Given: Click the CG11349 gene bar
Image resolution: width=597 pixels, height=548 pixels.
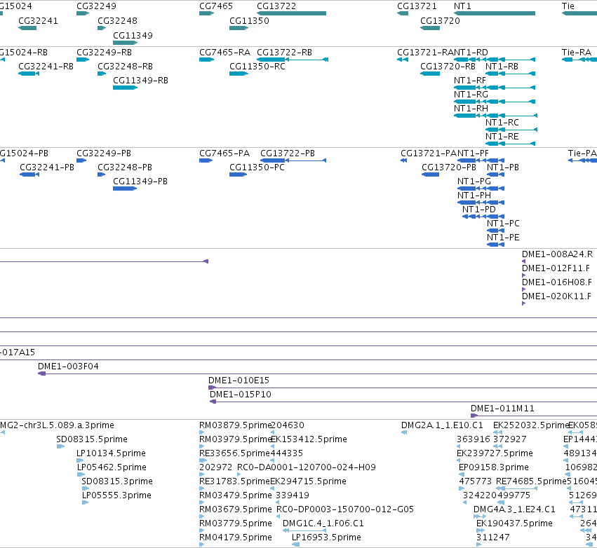Looking at the screenshot, I should click(126, 43).
